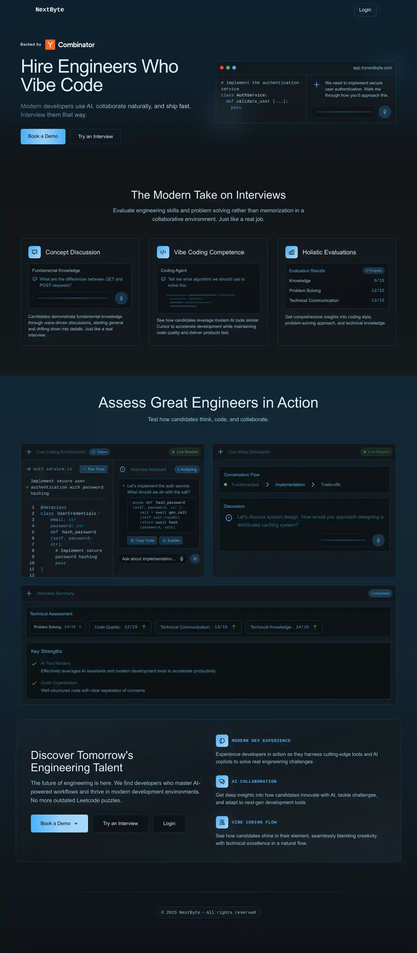Image resolution: width=417 pixels, height=953 pixels.
Task: Click Login in the top navigation
Action: 365,10
